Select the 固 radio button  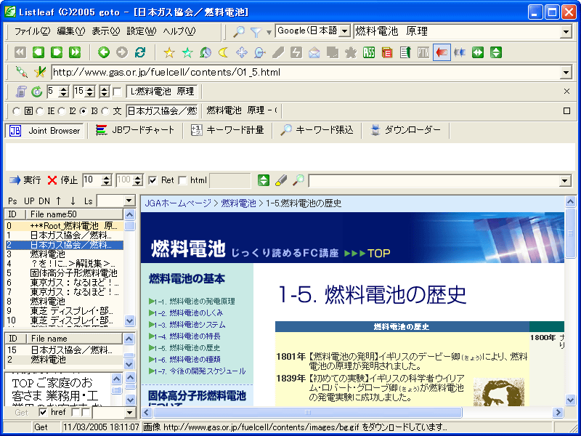point(16,111)
